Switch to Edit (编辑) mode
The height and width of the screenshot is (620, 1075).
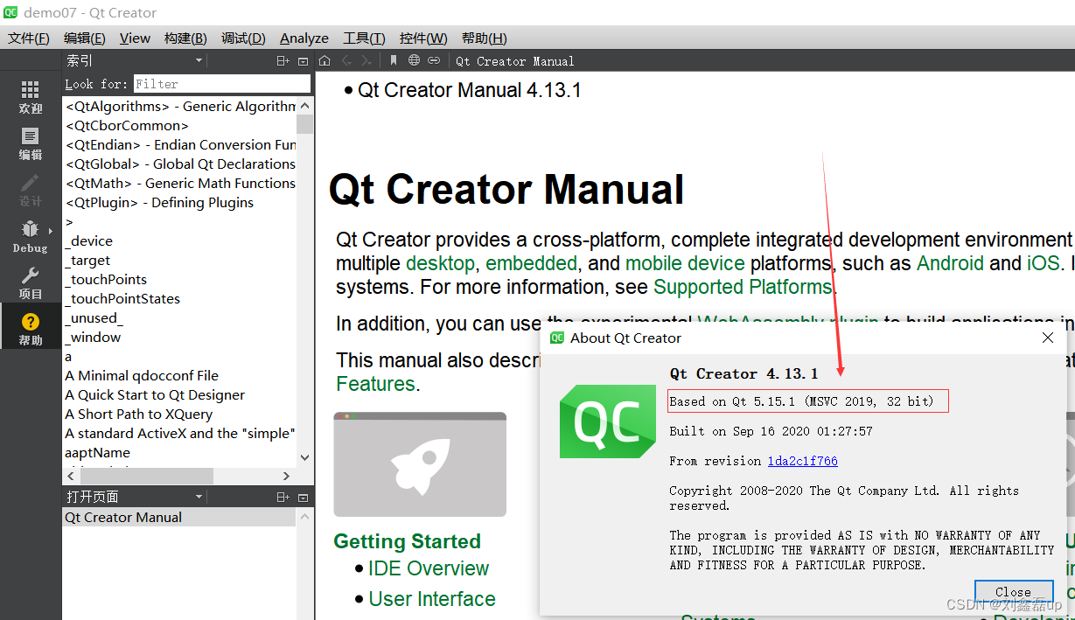[x=30, y=143]
